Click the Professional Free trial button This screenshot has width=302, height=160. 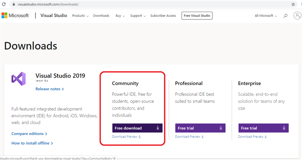200,128
